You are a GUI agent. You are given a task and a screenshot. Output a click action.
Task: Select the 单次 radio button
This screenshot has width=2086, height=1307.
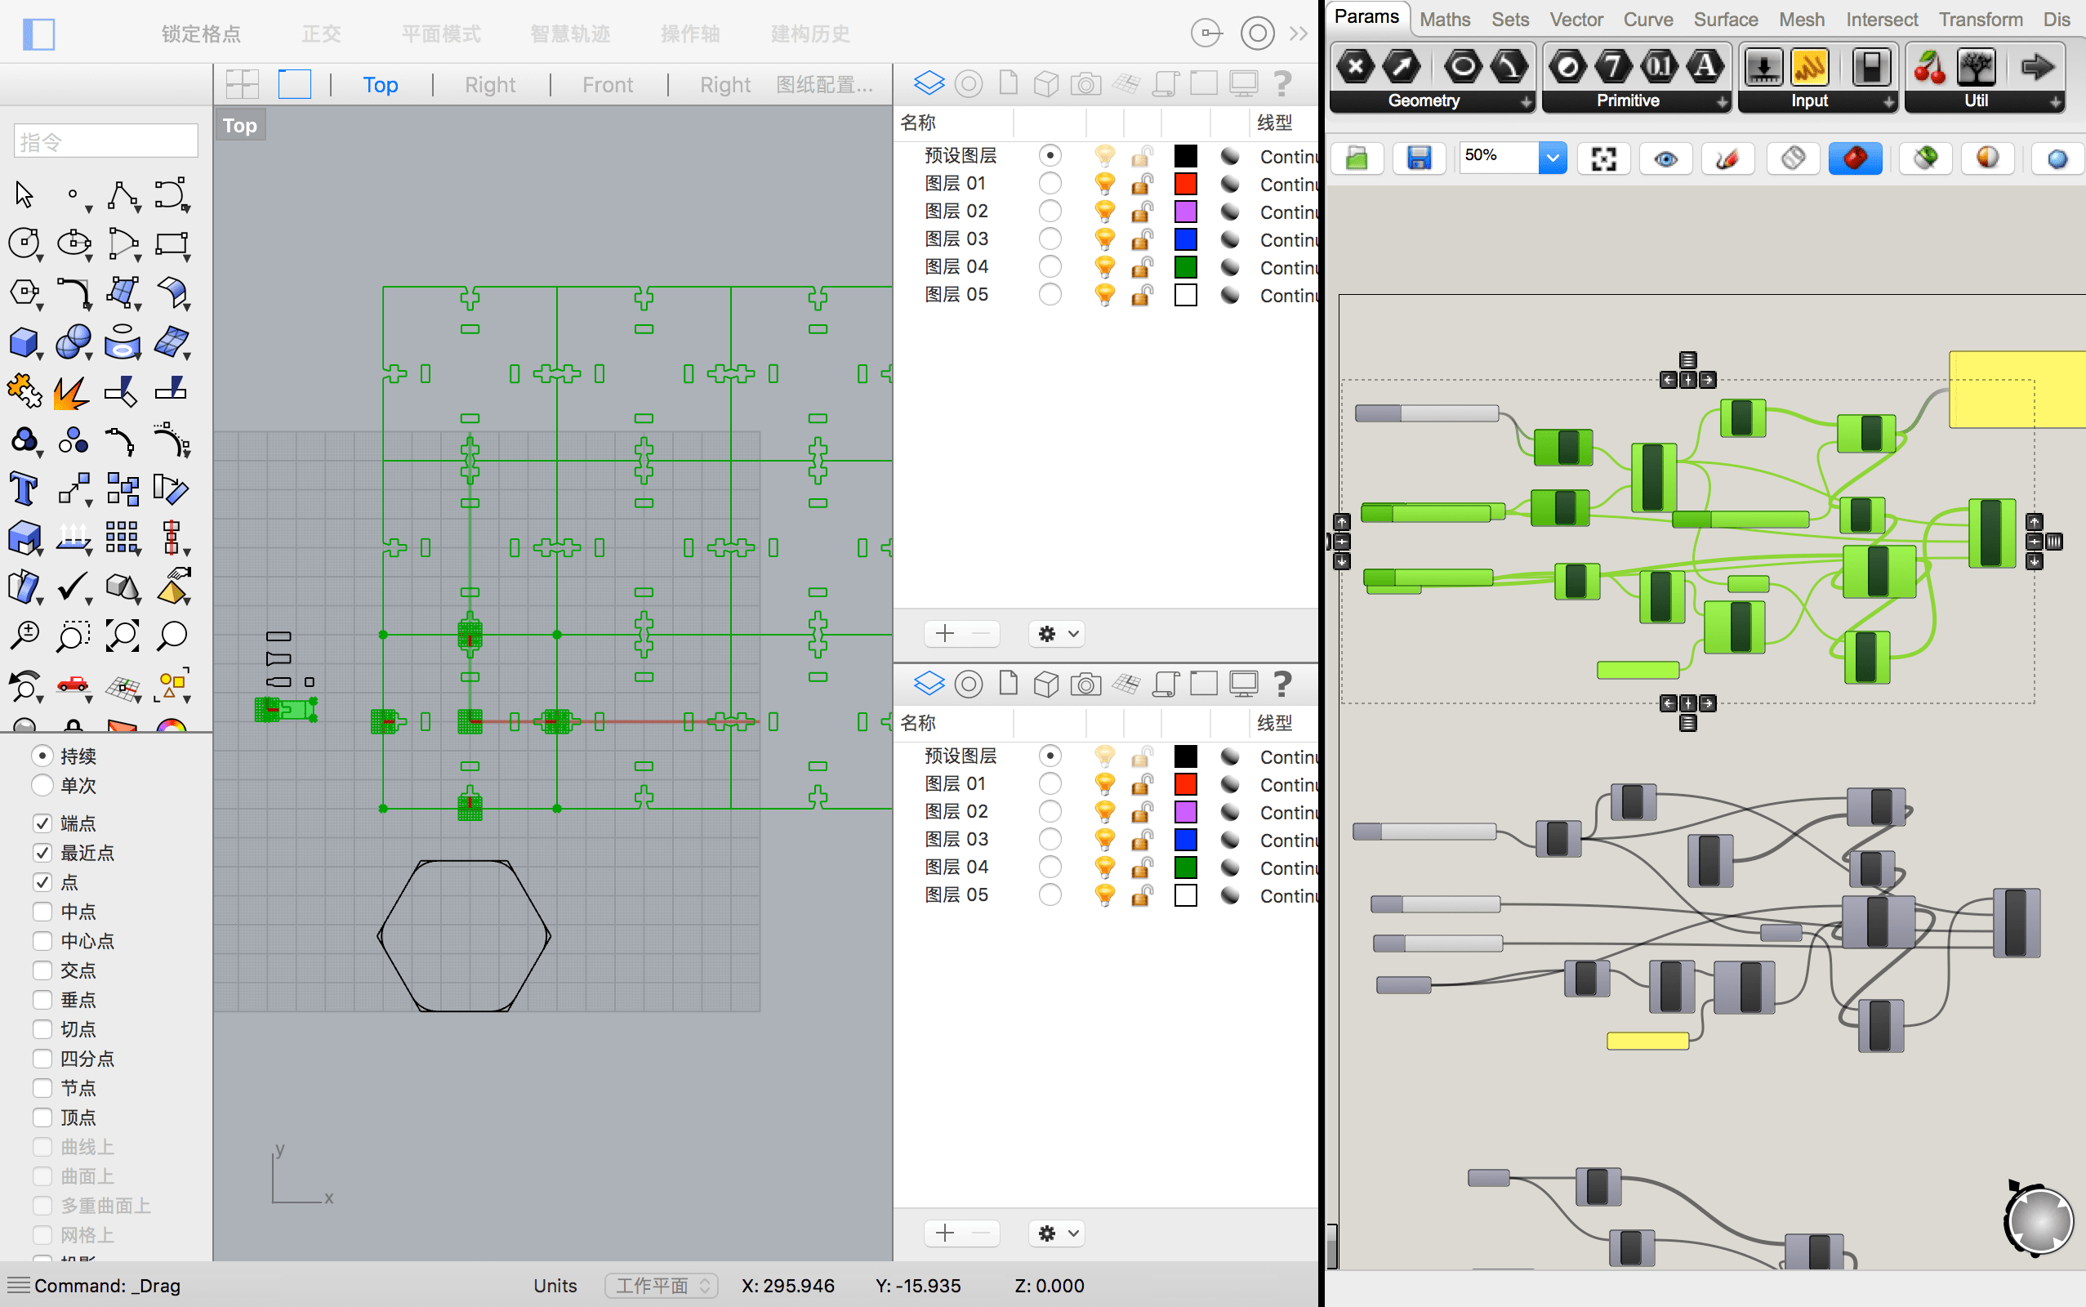[42, 786]
